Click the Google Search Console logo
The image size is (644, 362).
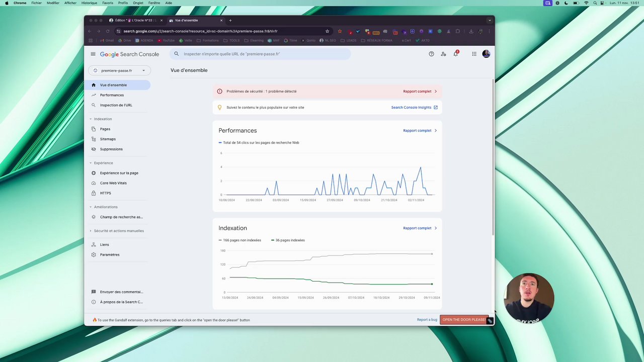tap(129, 54)
